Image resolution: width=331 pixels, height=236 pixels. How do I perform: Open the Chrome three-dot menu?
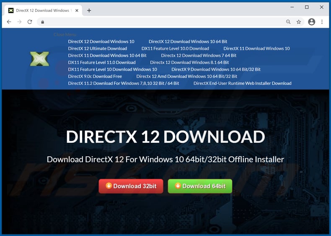pos(322,22)
